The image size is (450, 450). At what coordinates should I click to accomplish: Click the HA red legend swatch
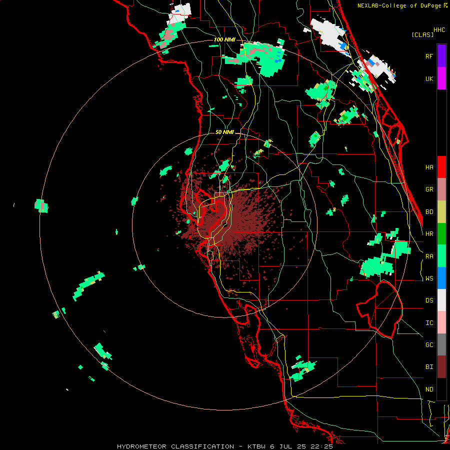441,167
